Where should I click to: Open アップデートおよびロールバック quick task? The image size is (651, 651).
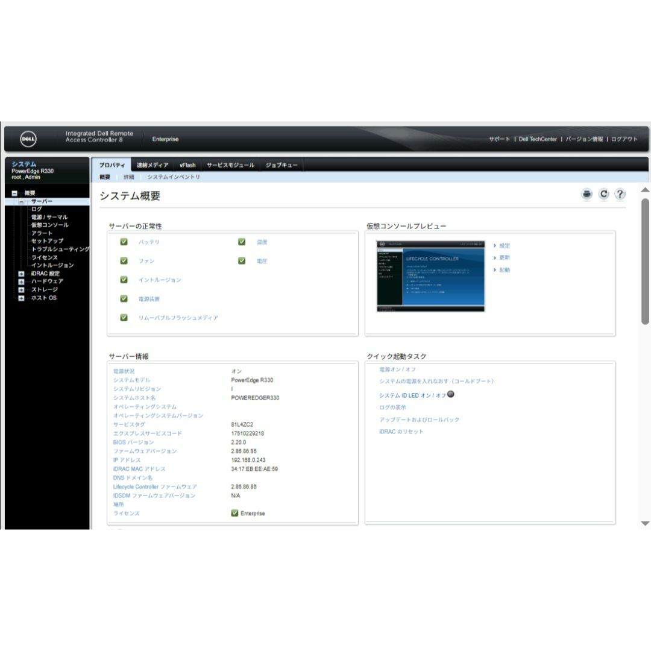(x=420, y=420)
